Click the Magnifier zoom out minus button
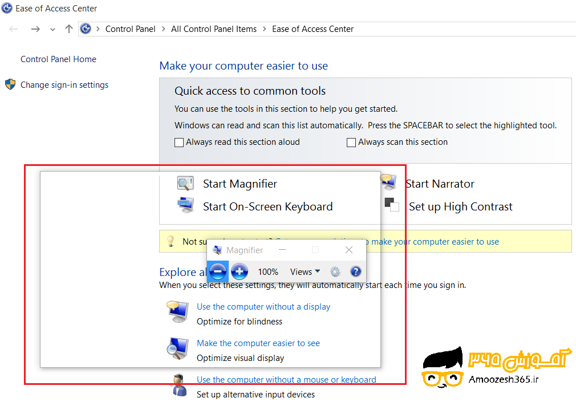Screen dimensions: 576x406 click(218, 271)
